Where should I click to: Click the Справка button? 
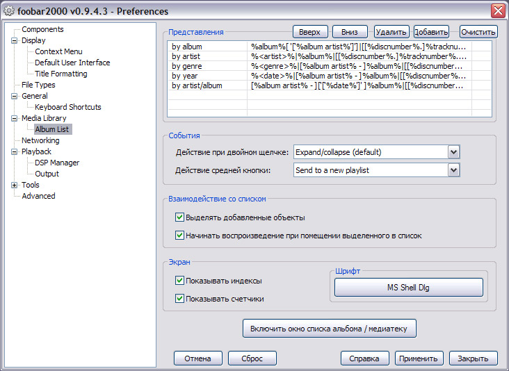(x=364, y=358)
